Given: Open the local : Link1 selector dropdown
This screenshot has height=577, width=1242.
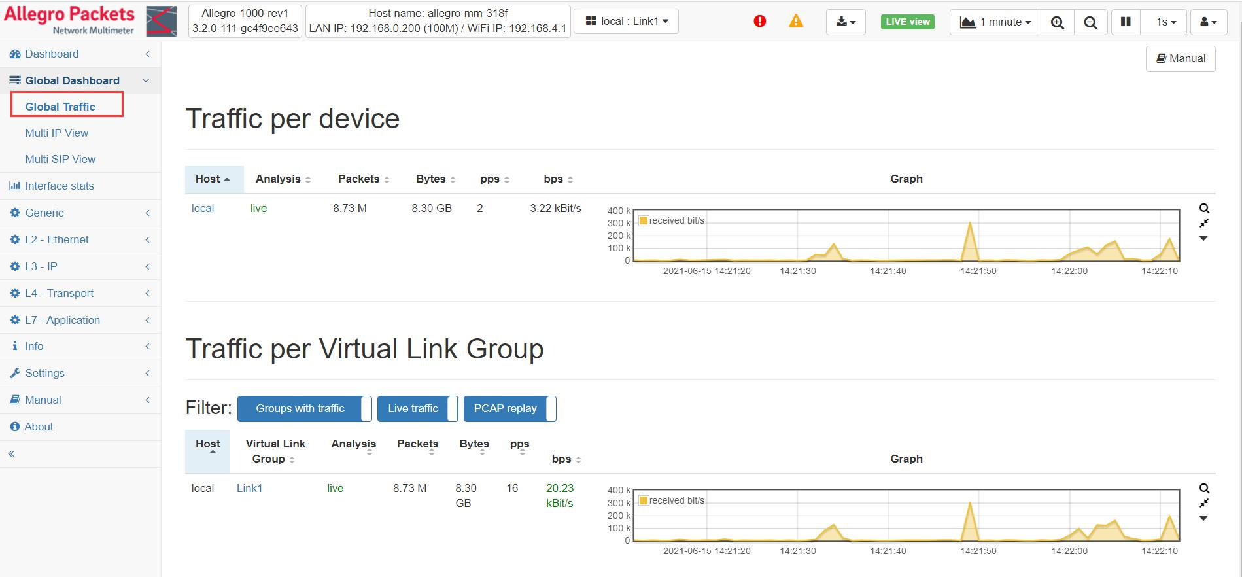Looking at the screenshot, I should tap(626, 21).
